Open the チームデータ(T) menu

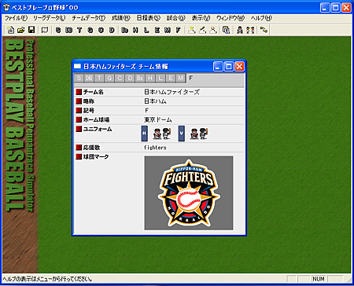89,18
